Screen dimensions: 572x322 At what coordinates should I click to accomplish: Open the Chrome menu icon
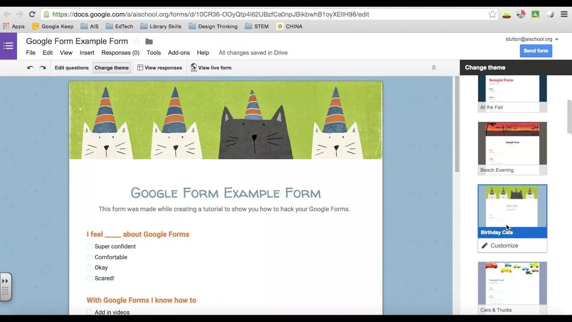click(564, 14)
